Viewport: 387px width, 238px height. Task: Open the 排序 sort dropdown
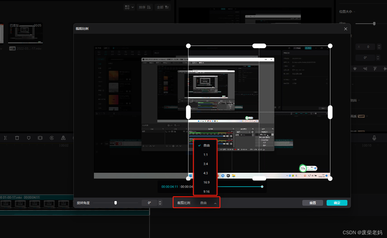click(x=145, y=7)
